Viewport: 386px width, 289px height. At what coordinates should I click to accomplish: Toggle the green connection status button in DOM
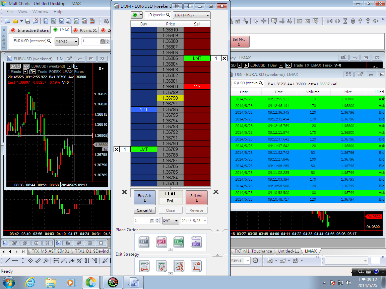[x=135, y=15]
